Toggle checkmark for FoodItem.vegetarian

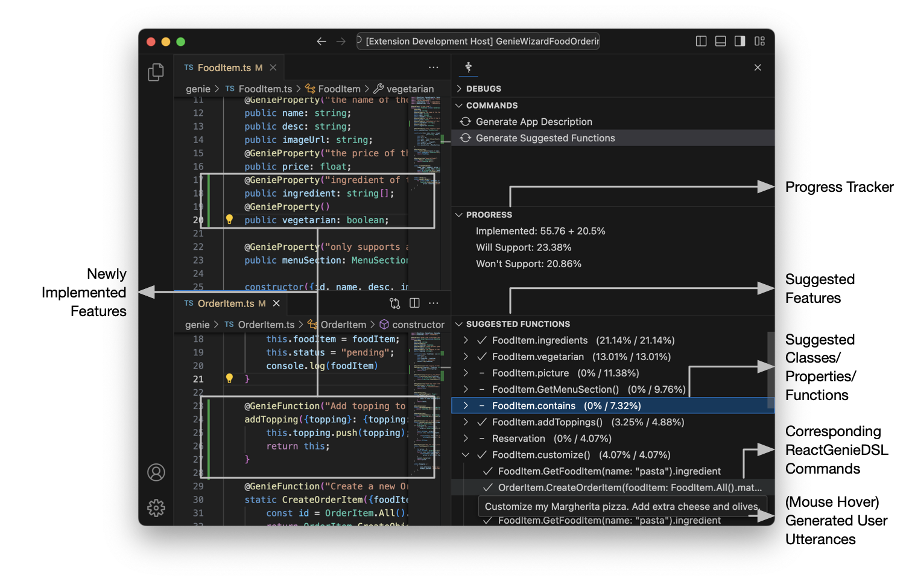coord(481,357)
